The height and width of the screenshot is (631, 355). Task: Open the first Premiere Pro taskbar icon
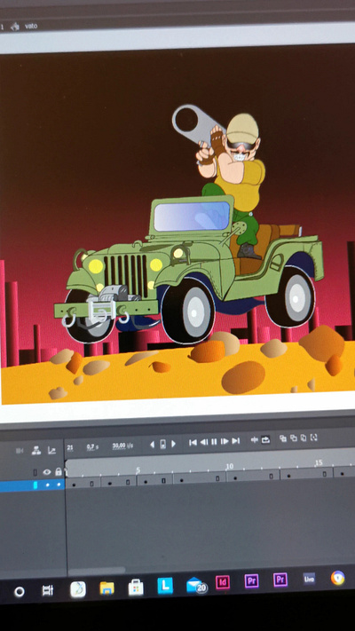click(251, 580)
